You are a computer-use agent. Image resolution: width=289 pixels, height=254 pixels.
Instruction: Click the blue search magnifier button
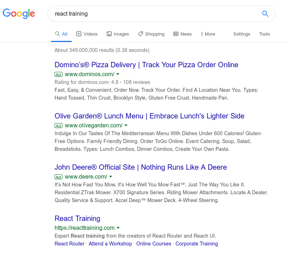tap(265, 14)
